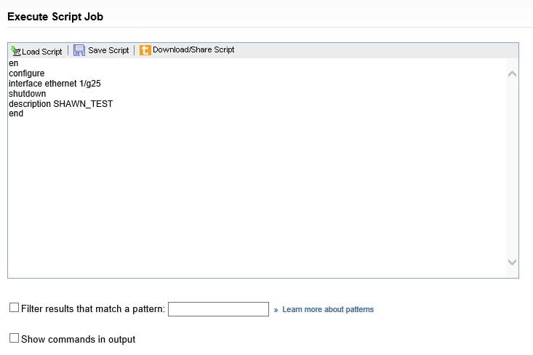Enable the Filter results pattern checkbox
The width and height of the screenshot is (533, 355).
(15, 308)
